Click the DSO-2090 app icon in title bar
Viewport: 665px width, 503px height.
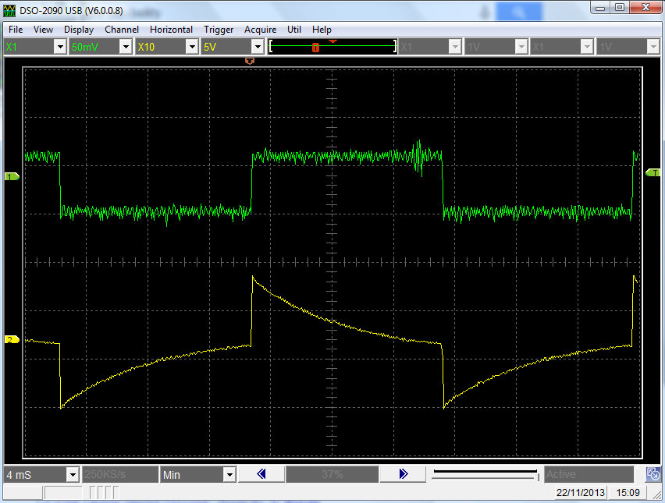9,9
